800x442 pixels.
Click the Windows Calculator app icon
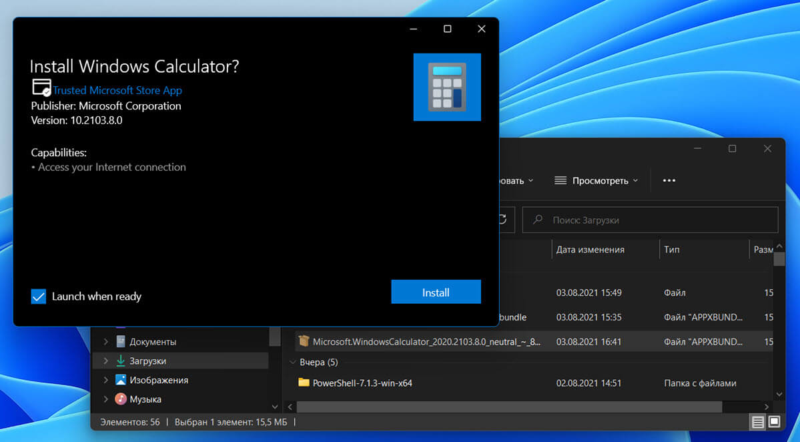click(x=447, y=87)
